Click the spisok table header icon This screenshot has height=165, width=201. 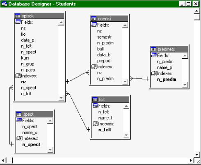[x=18, y=16]
